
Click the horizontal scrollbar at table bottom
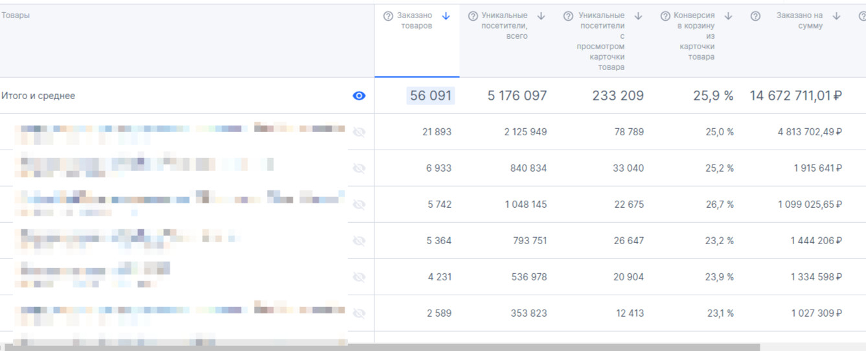tap(382, 347)
